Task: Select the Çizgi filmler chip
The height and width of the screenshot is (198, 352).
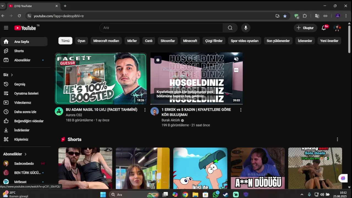Action: coord(214,41)
